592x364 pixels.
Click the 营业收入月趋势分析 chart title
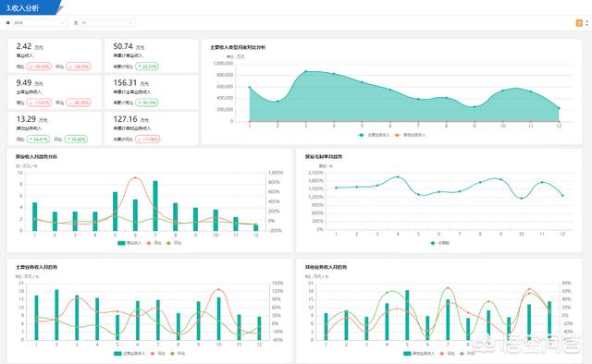(x=36, y=156)
